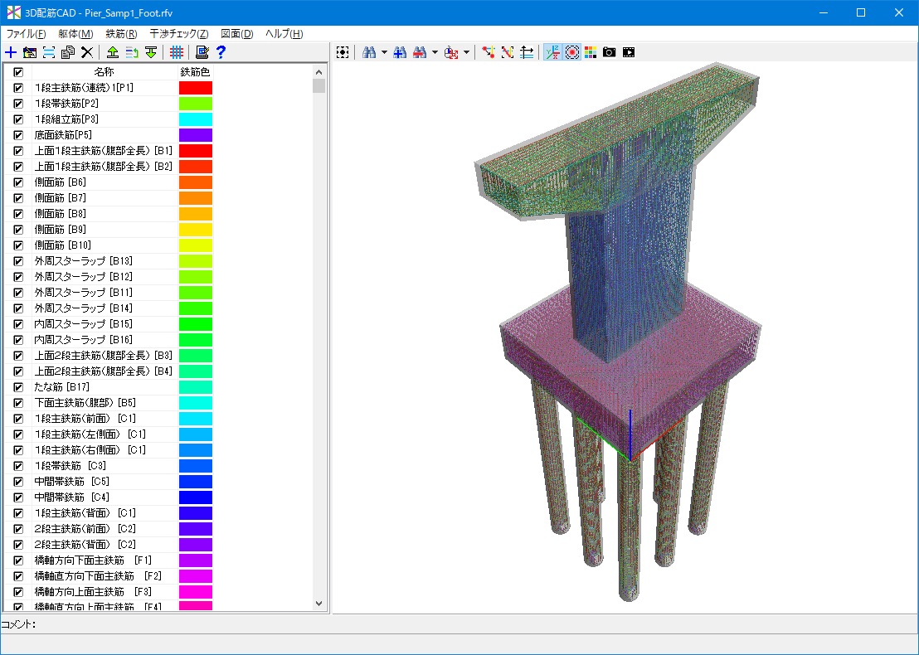
Task: Click the 鉄筋色 column header
Action: [195, 72]
